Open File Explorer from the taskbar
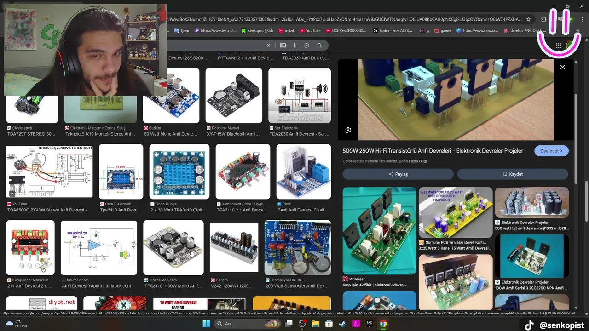 [x=316, y=324]
